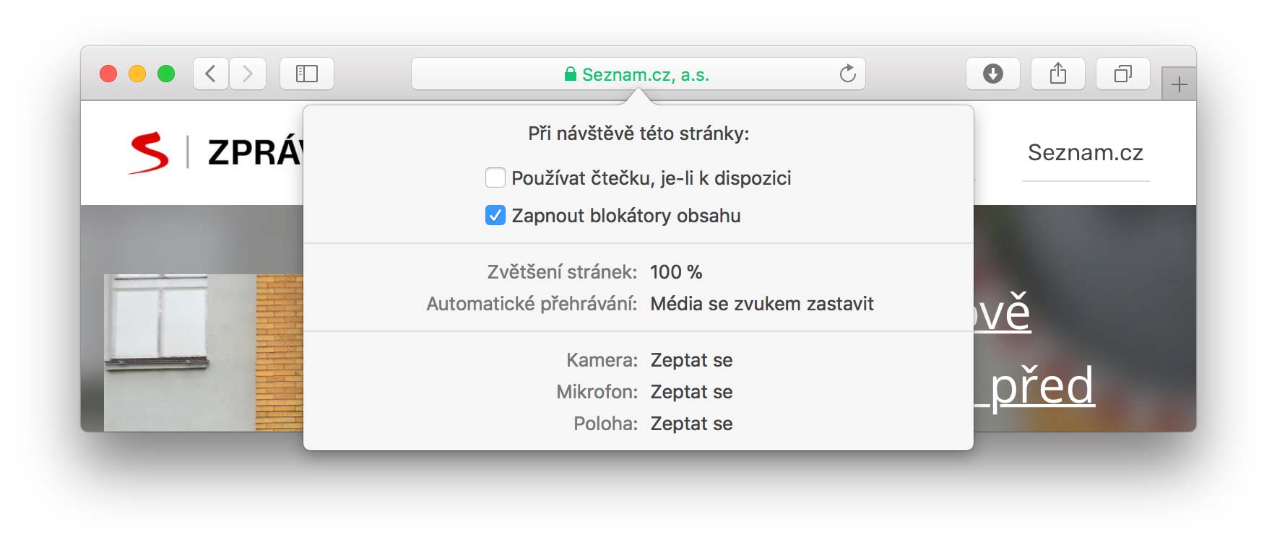Image resolution: width=1277 pixels, height=547 pixels.
Task: Enable Používat čtečku checkbox
Action: tap(495, 178)
